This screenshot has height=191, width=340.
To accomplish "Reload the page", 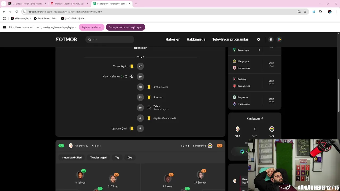I will tap(16, 12).
